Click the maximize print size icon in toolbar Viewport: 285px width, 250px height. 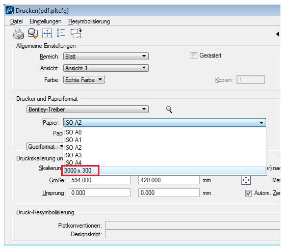click(x=47, y=34)
